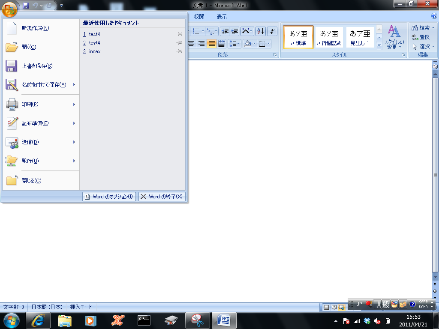Image resolution: width=439 pixels, height=329 pixels.
Task: Switch to the 校閲 ribbon tab
Action: (x=199, y=17)
